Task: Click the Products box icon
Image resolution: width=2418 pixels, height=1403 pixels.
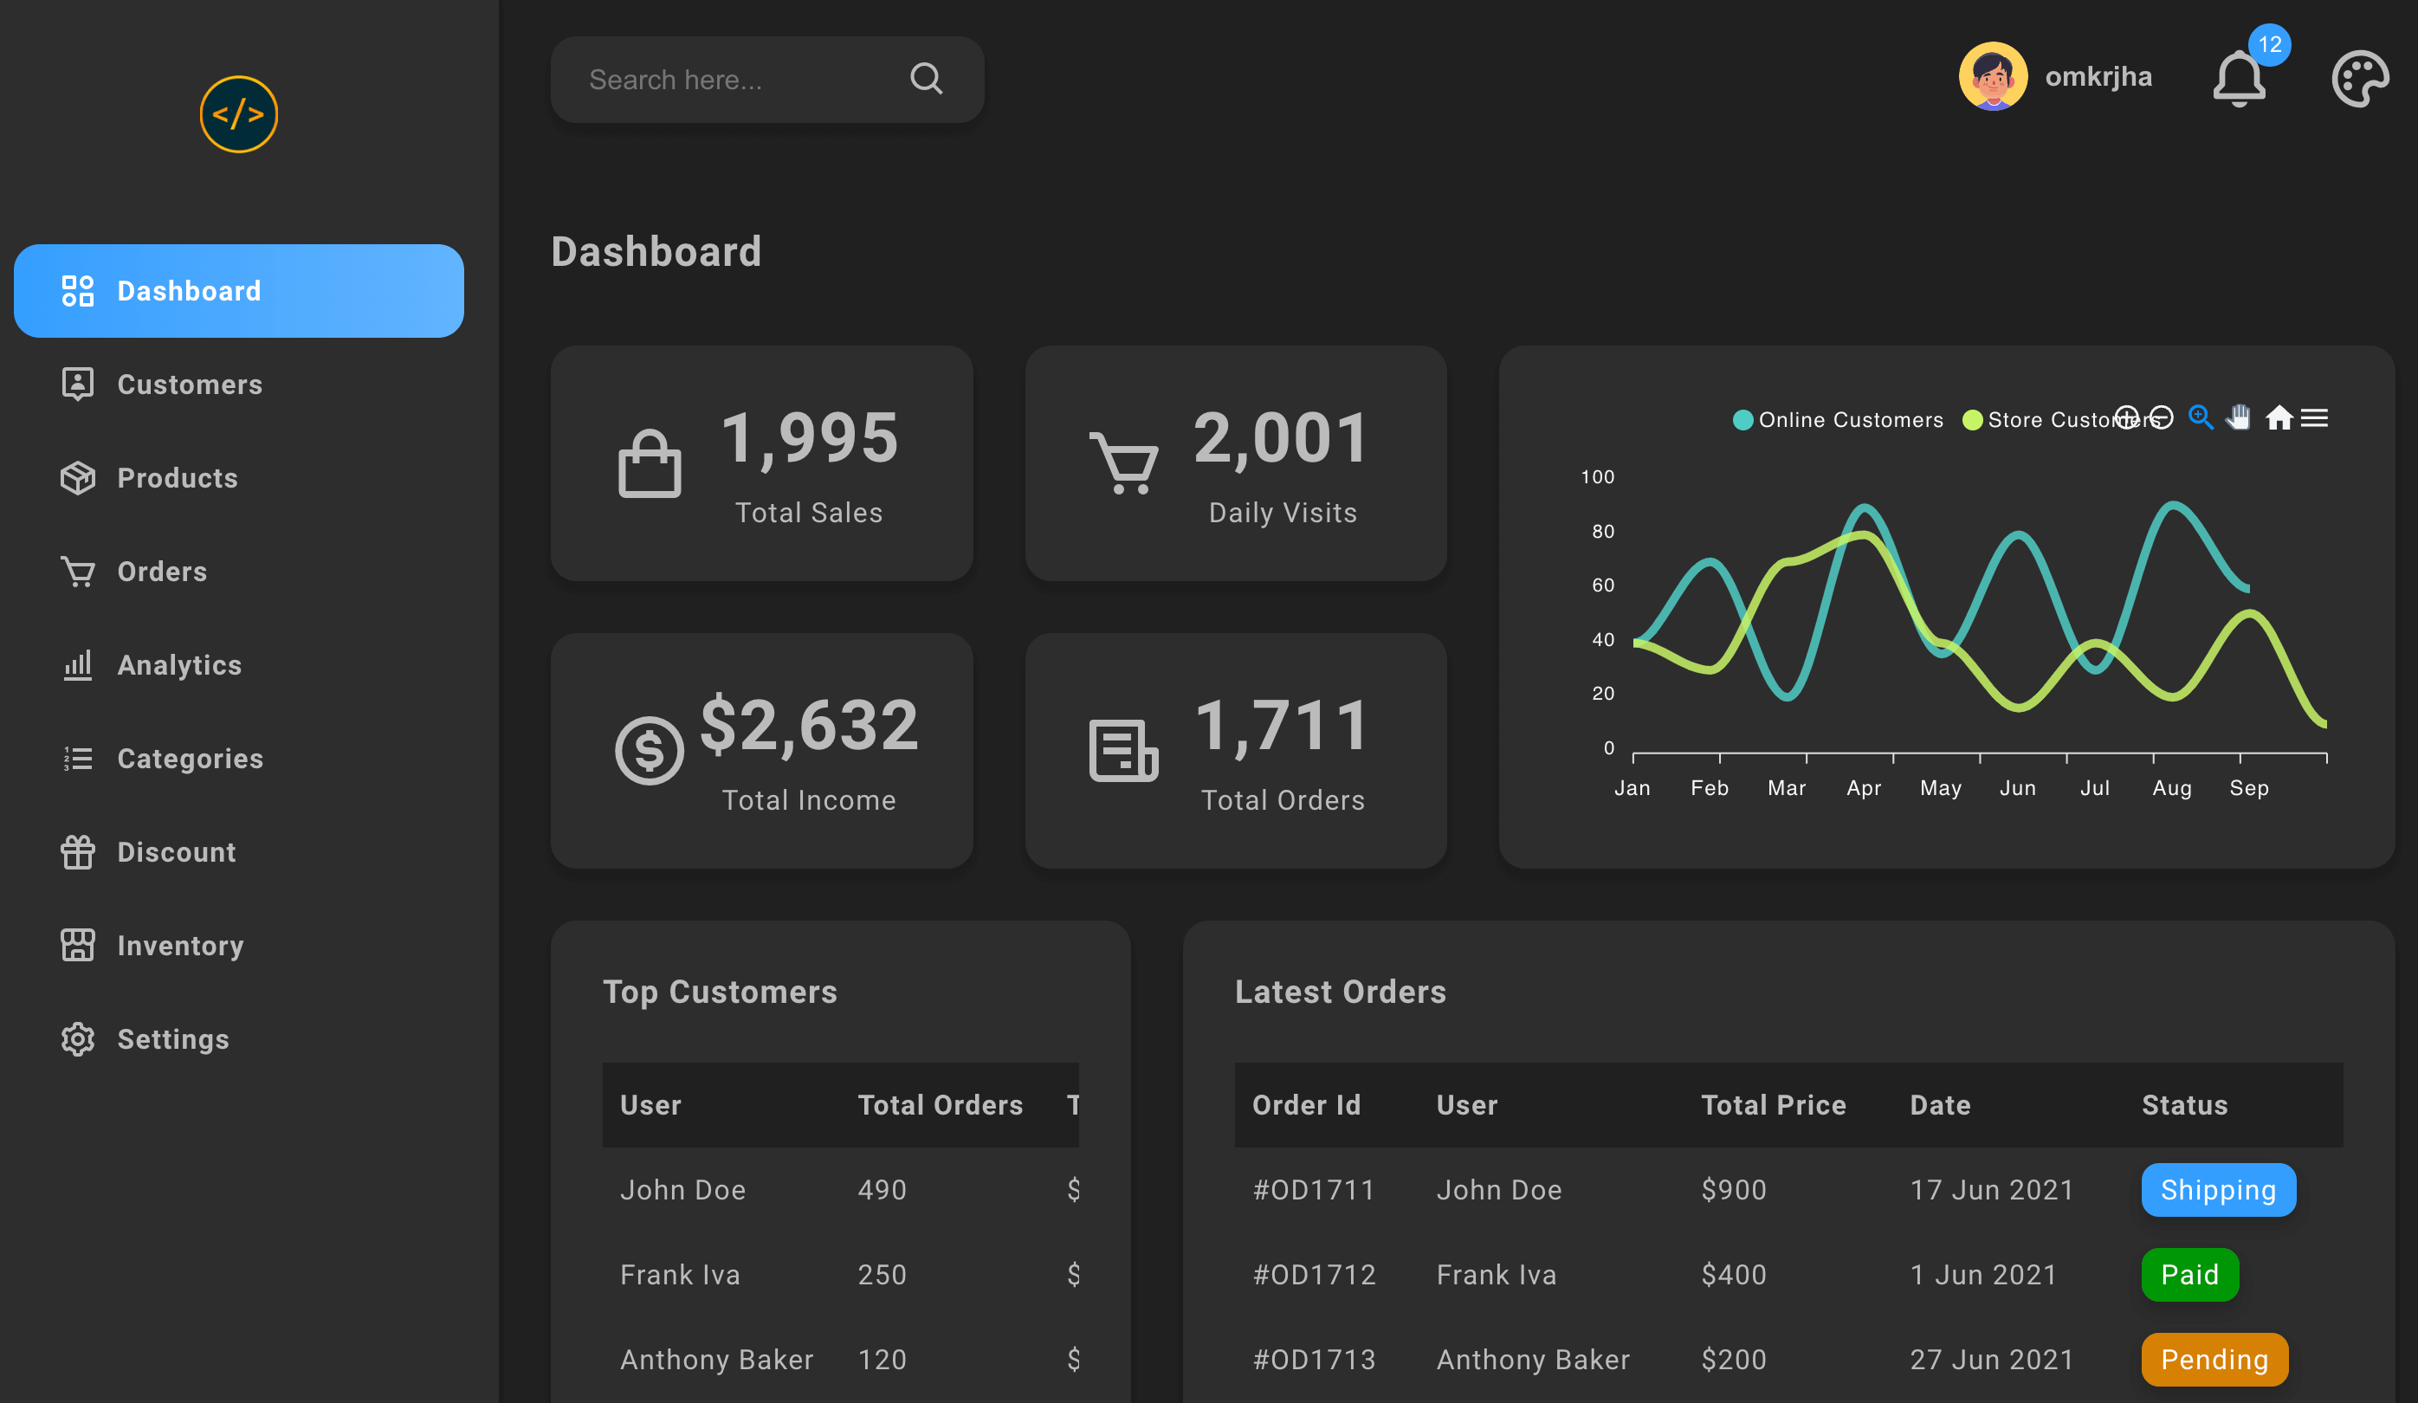Action: coord(78,478)
